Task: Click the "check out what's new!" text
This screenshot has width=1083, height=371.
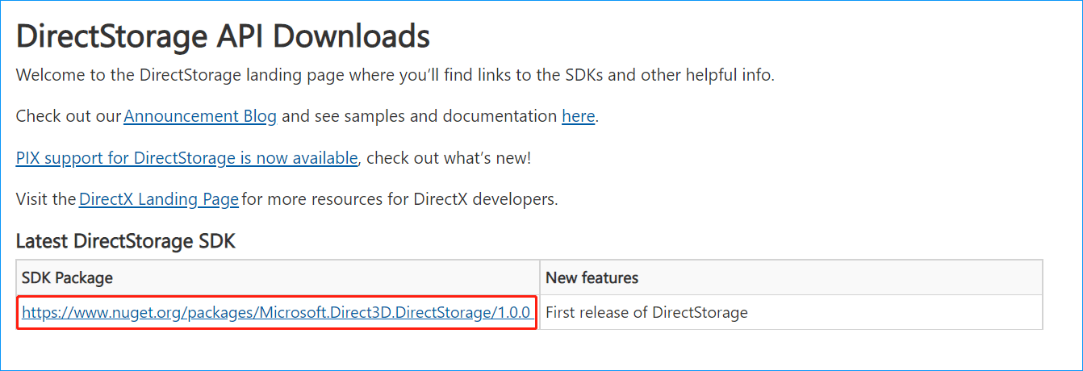Action: coord(452,158)
